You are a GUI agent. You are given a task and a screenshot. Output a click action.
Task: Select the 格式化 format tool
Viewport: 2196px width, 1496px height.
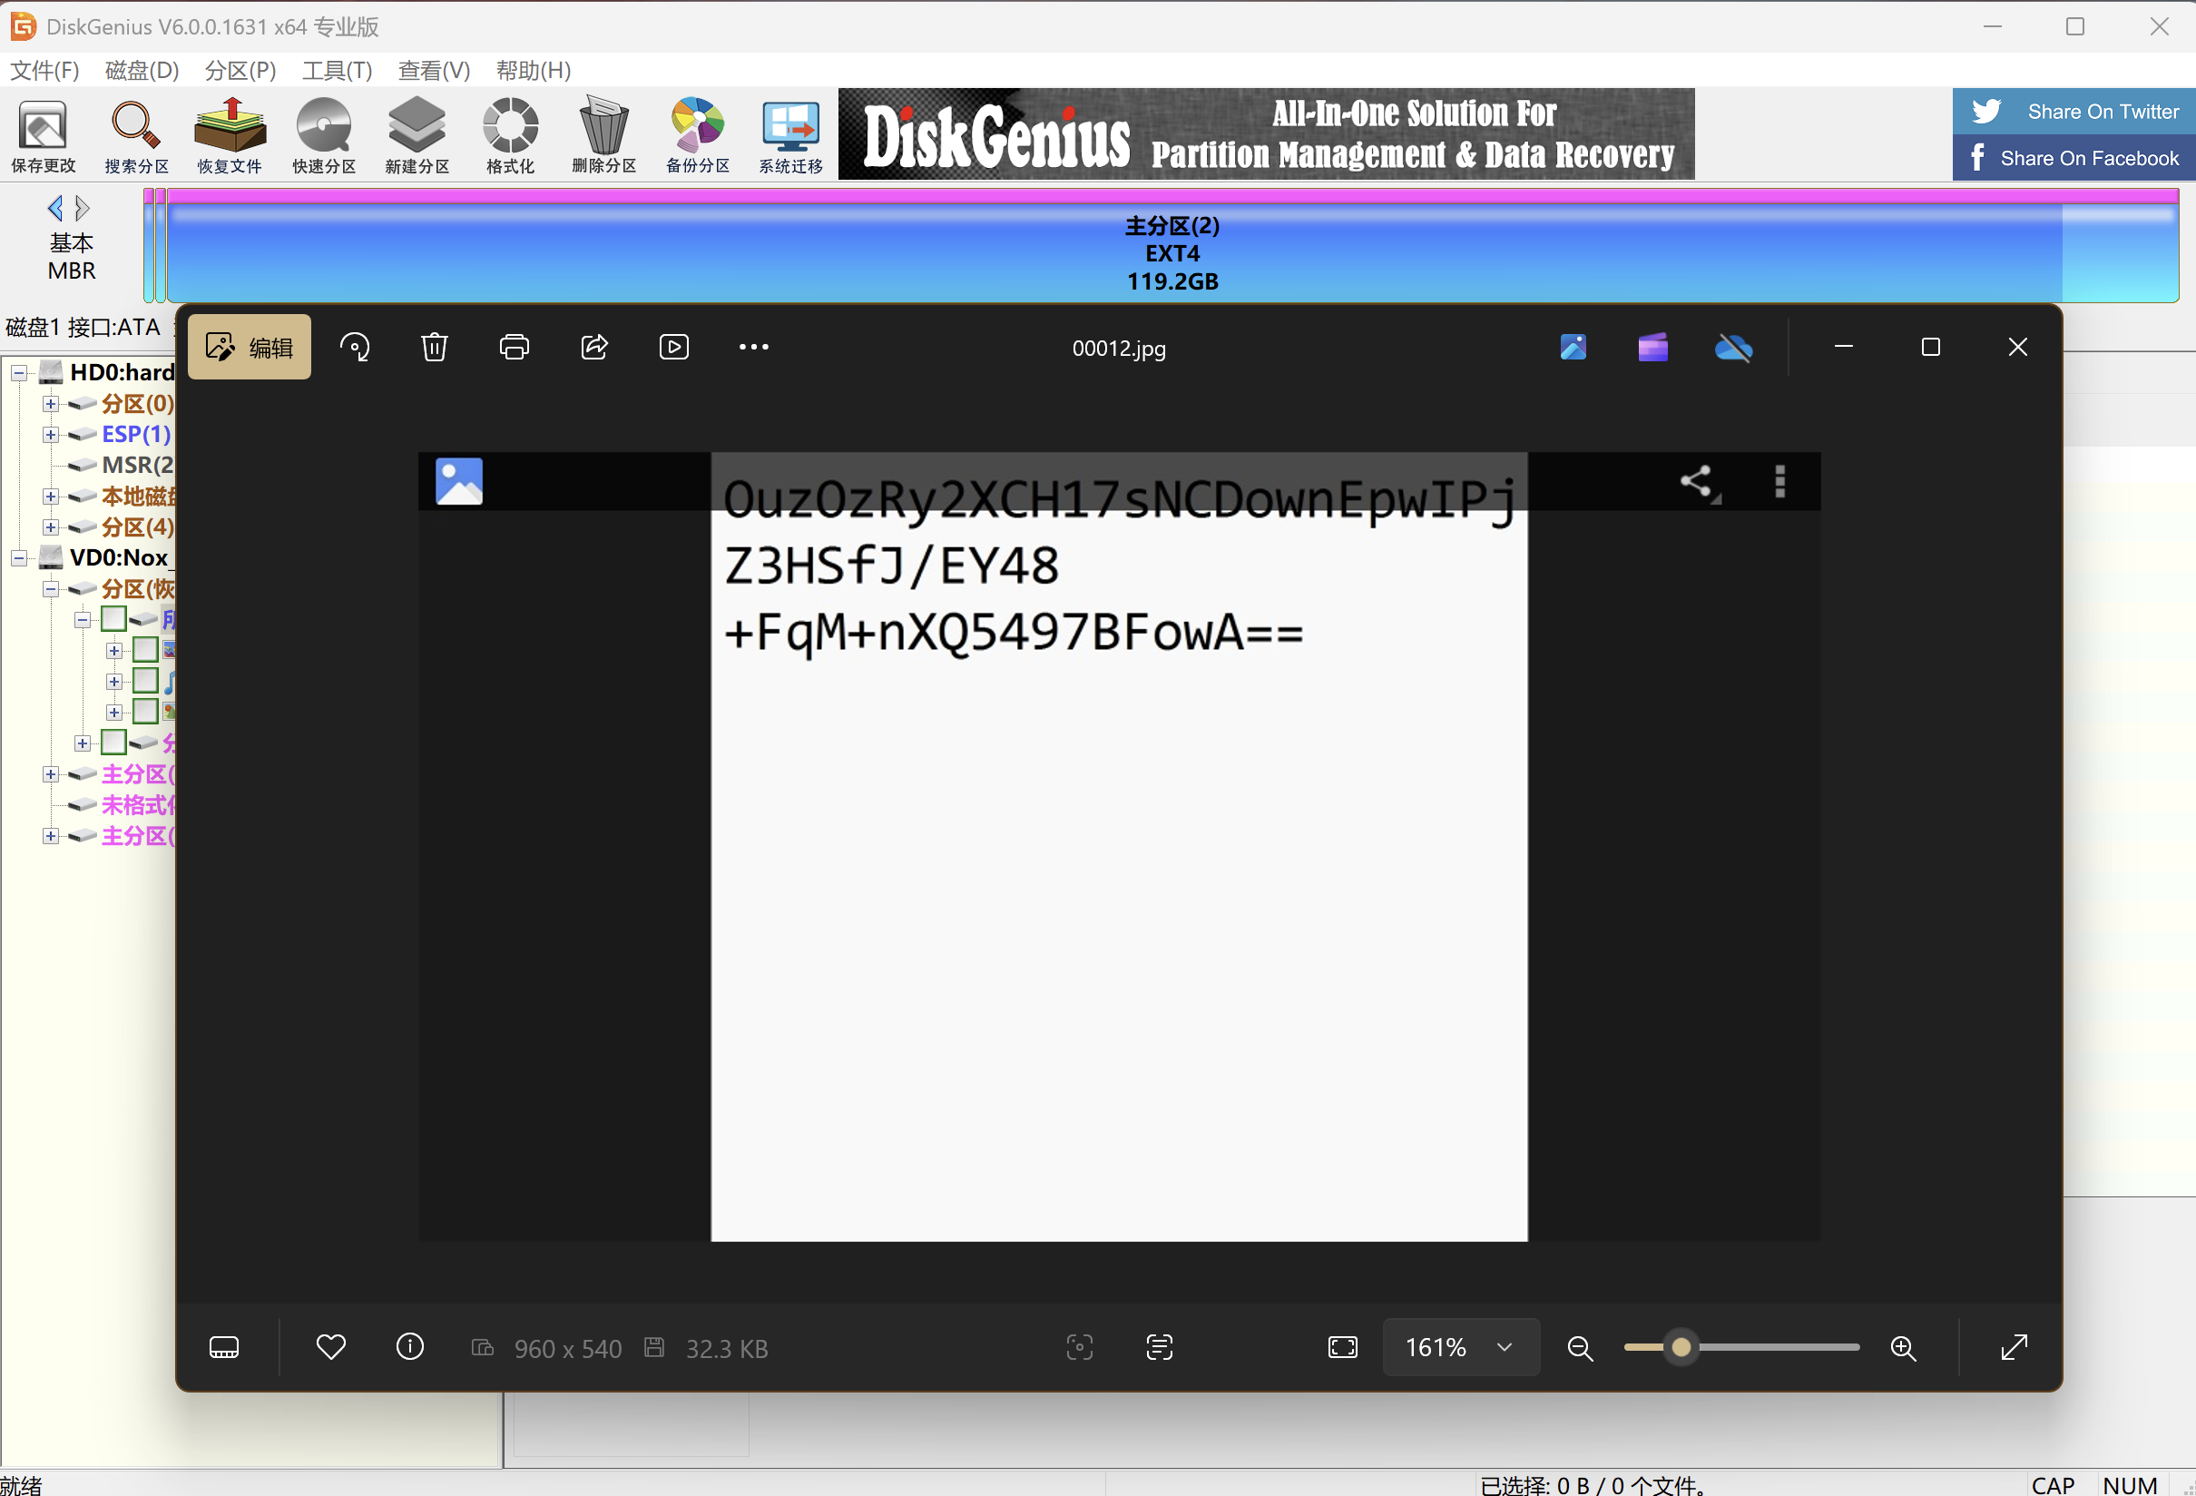510,137
